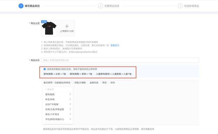Click the 商品主图 field label
This screenshot has height=134, width=218.
(x=35, y=23)
